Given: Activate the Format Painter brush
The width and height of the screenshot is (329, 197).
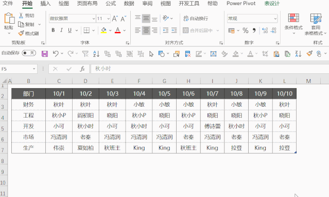Looking at the screenshot, I should 21,33.
